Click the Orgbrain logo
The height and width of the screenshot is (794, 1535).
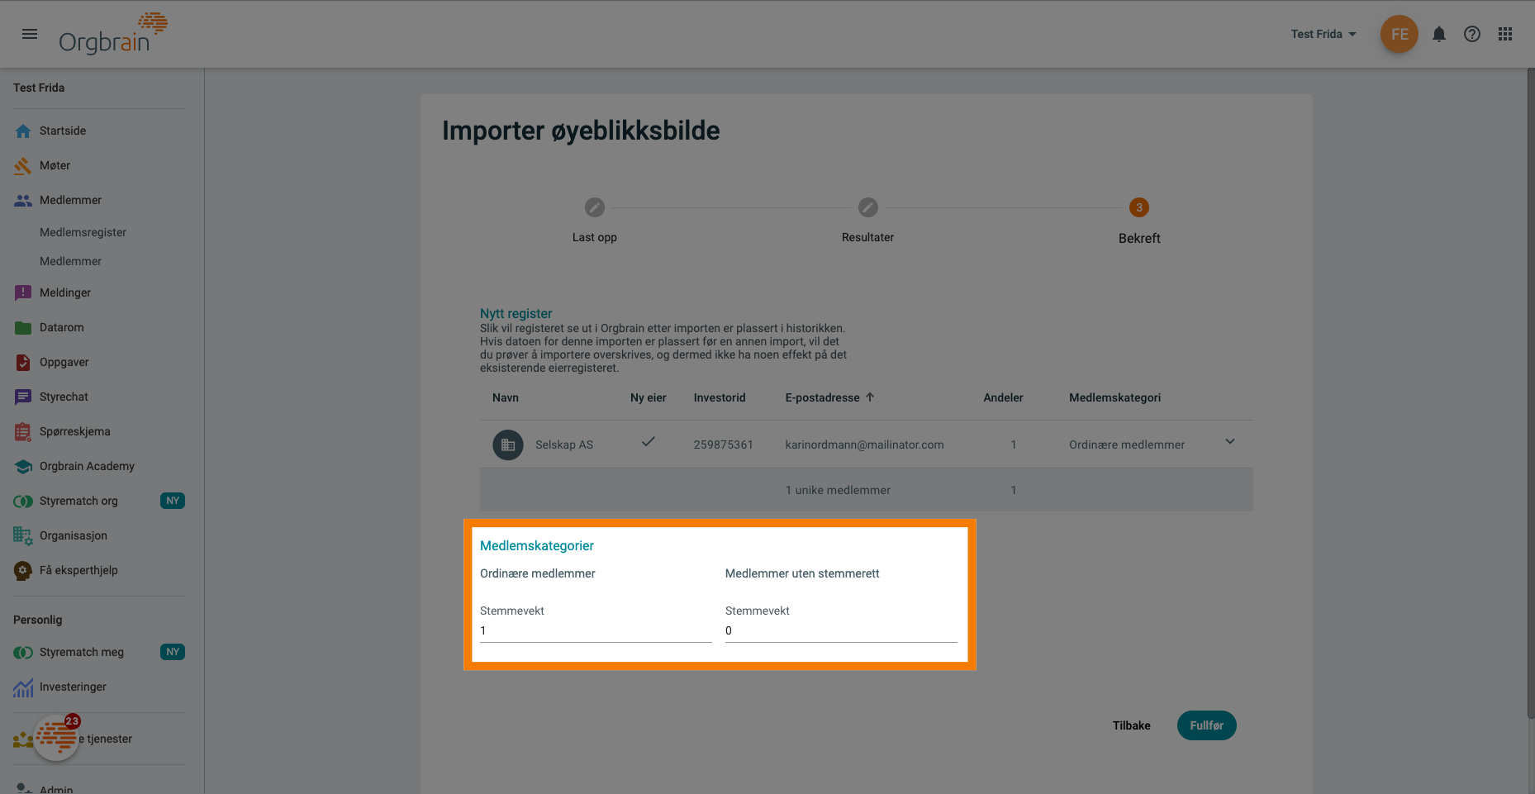click(x=113, y=34)
